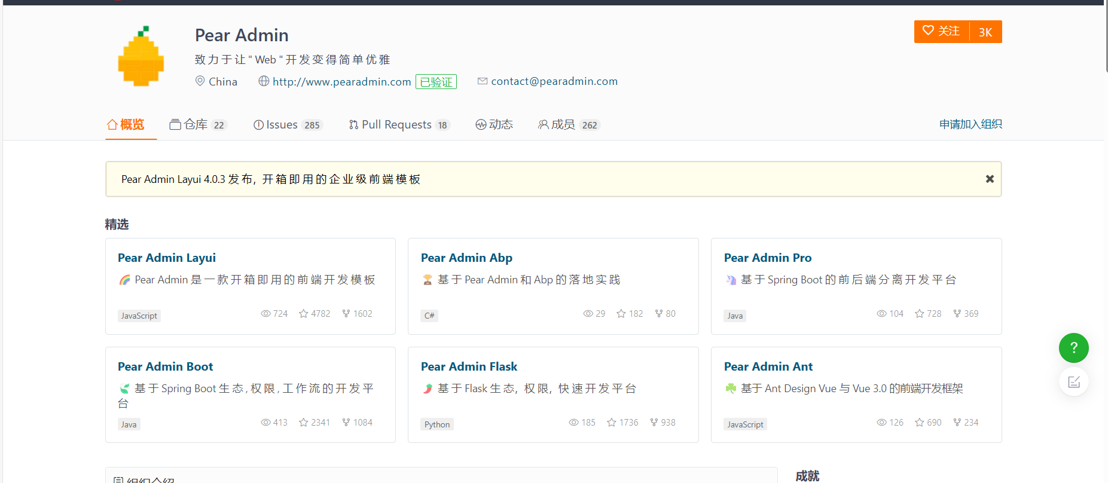Click the watch eye icon on Pear Admin Flask
The width and height of the screenshot is (1108, 483).
(x=573, y=423)
